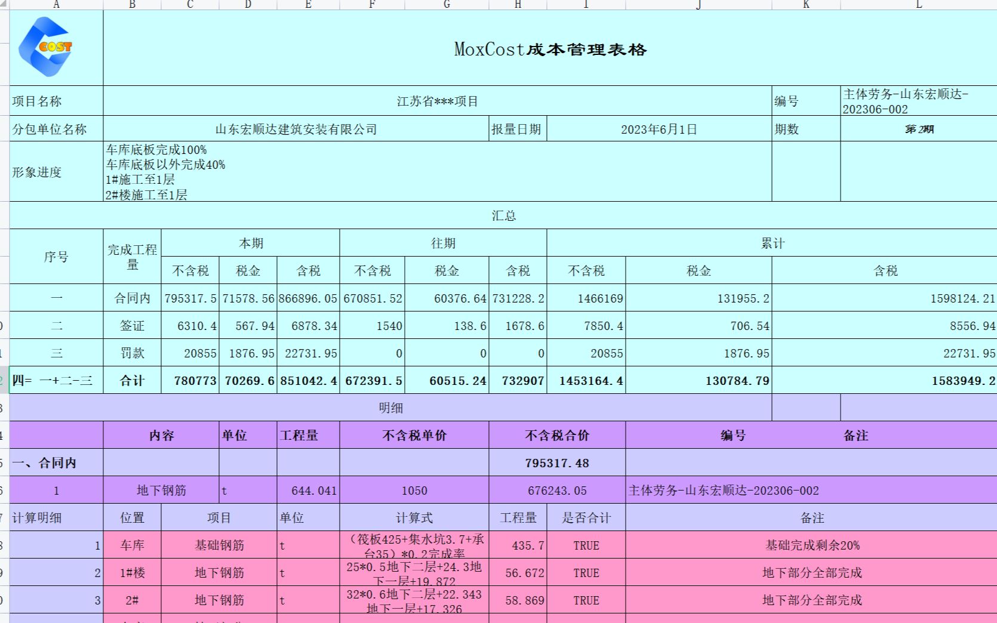This screenshot has height=623, width=997.
Task: Select the unit price 1050 cell
Action: point(414,490)
